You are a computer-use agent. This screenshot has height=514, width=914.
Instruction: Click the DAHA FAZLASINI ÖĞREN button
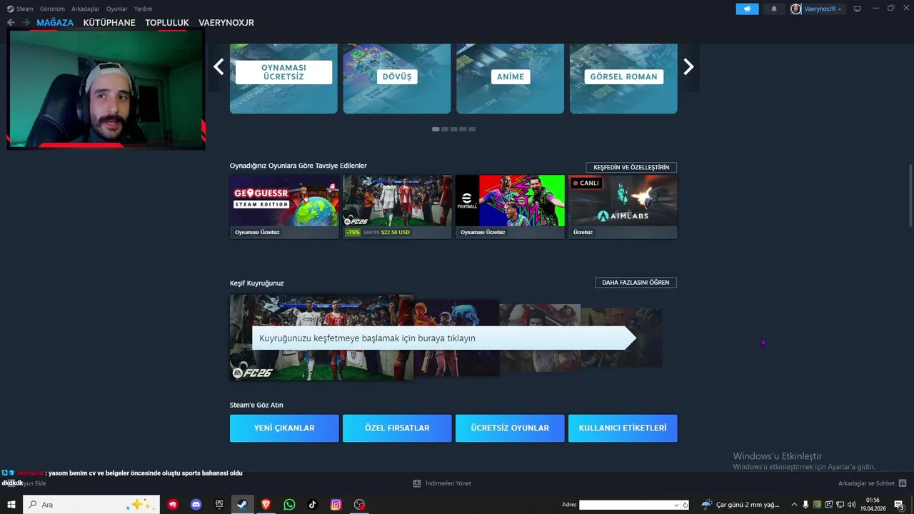coord(636,283)
